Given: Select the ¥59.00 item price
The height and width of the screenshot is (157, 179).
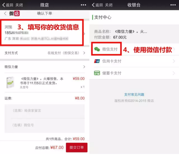Looking at the screenshot, I should [x=79, y=78].
